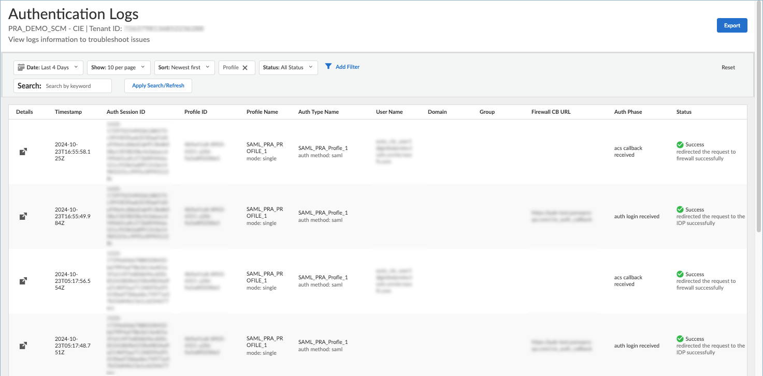Click the Authentication Logs page title

pyautogui.click(x=74, y=14)
